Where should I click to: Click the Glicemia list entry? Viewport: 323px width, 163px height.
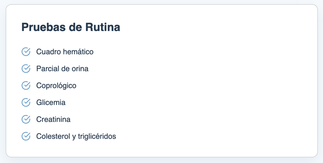(x=50, y=102)
